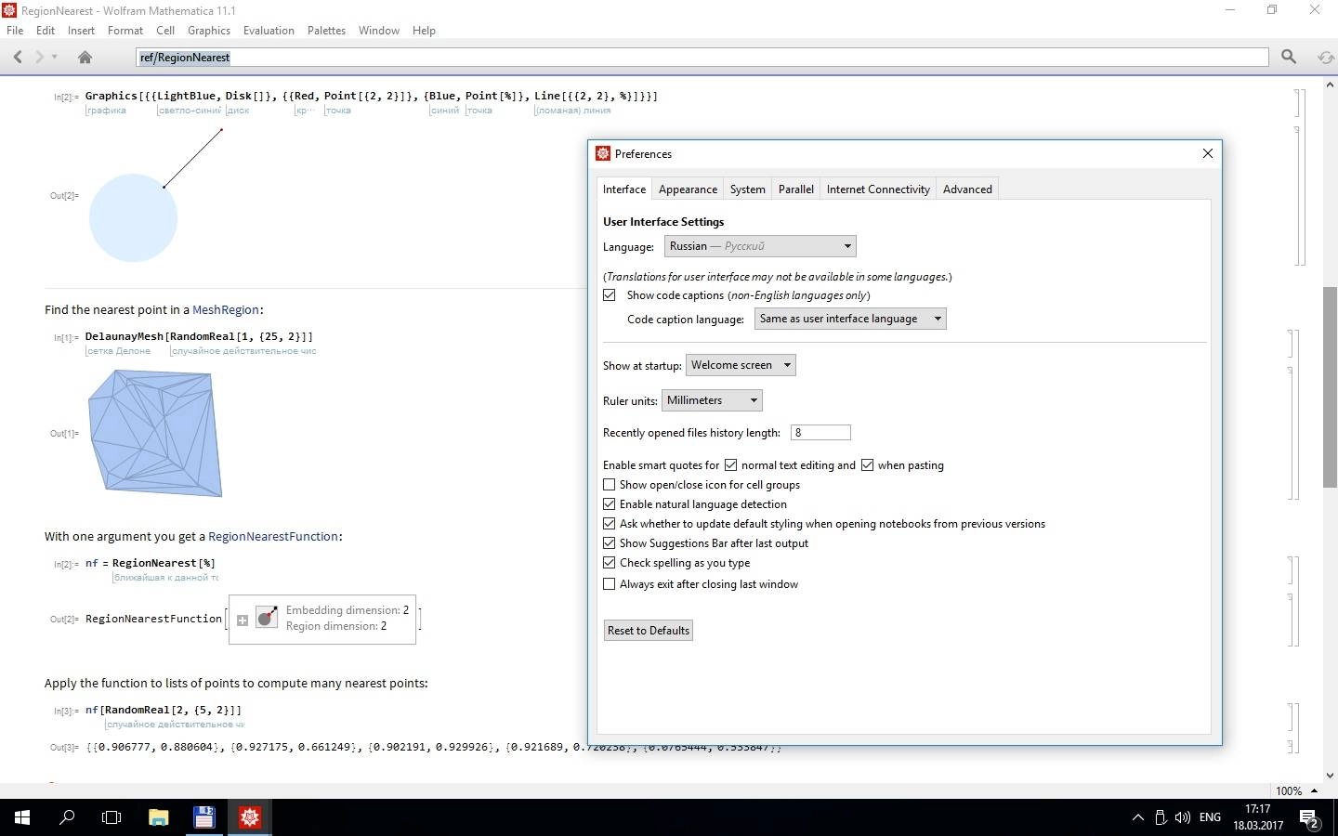
Task: Open the floppy disk app on the taskbar
Action: pos(203,817)
